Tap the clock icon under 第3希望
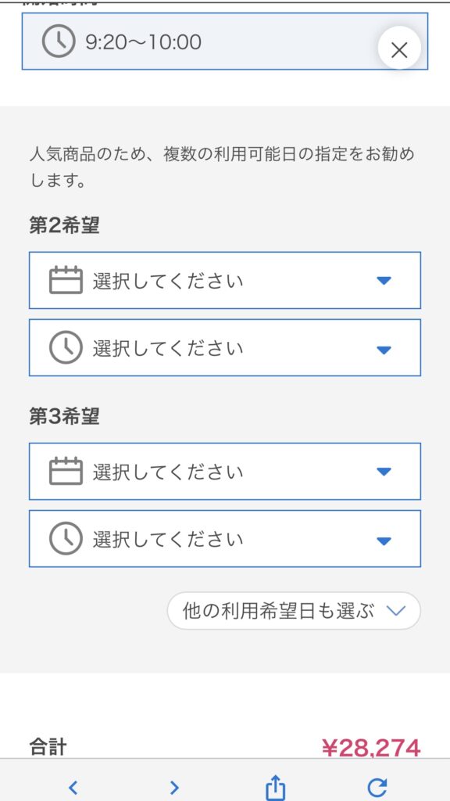This screenshot has height=801, width=450. click(x=66, y=538)
